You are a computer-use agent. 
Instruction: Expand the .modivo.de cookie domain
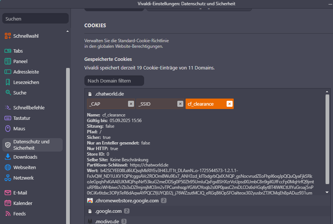208,221
